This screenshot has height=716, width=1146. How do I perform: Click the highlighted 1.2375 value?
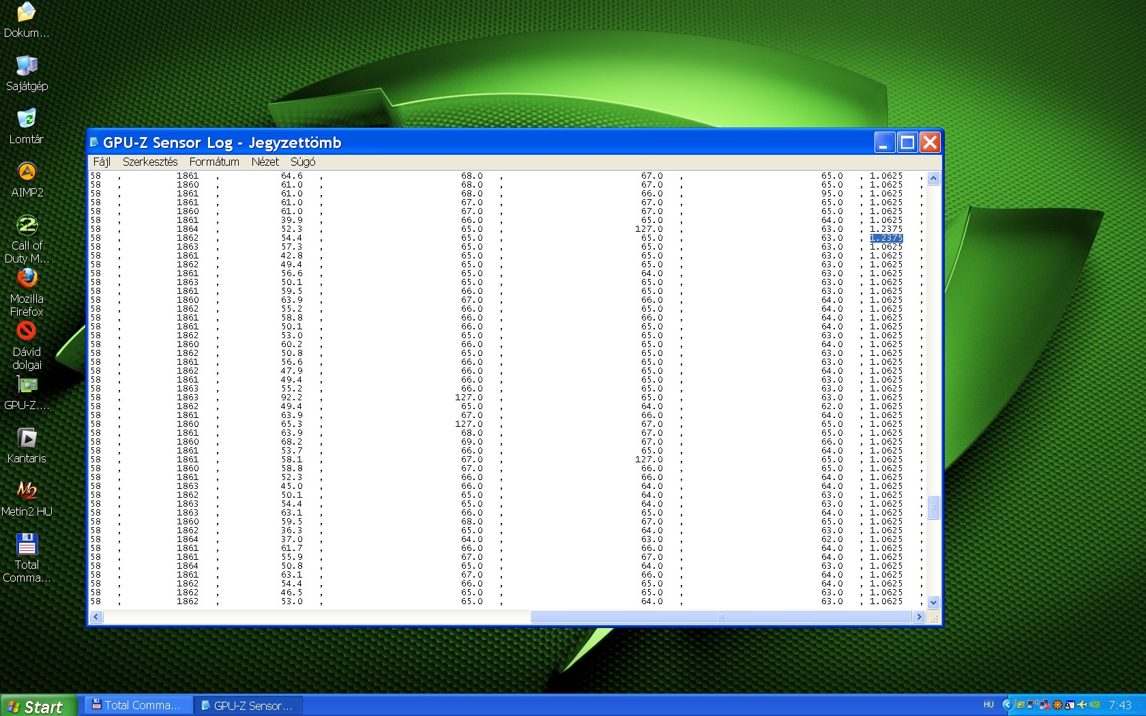[x=886, y=238]
